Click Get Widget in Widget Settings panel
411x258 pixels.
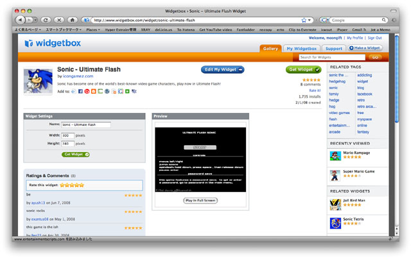(76, 155)
